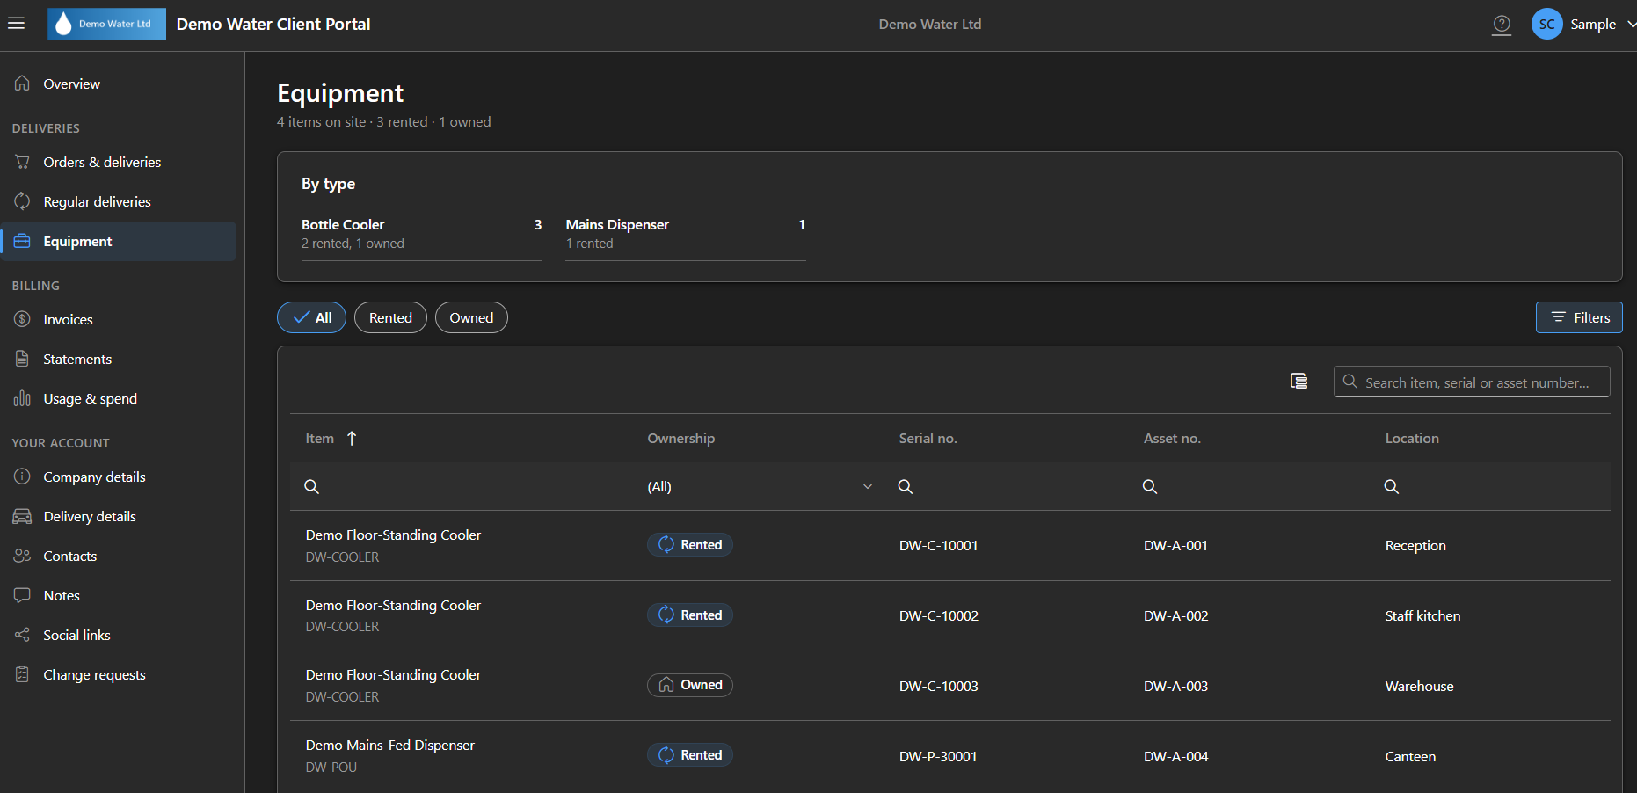Open Notes from the sidebar
Viewport: 1637px width, 793px height.
pyautogui.click(x=119, y=595)
